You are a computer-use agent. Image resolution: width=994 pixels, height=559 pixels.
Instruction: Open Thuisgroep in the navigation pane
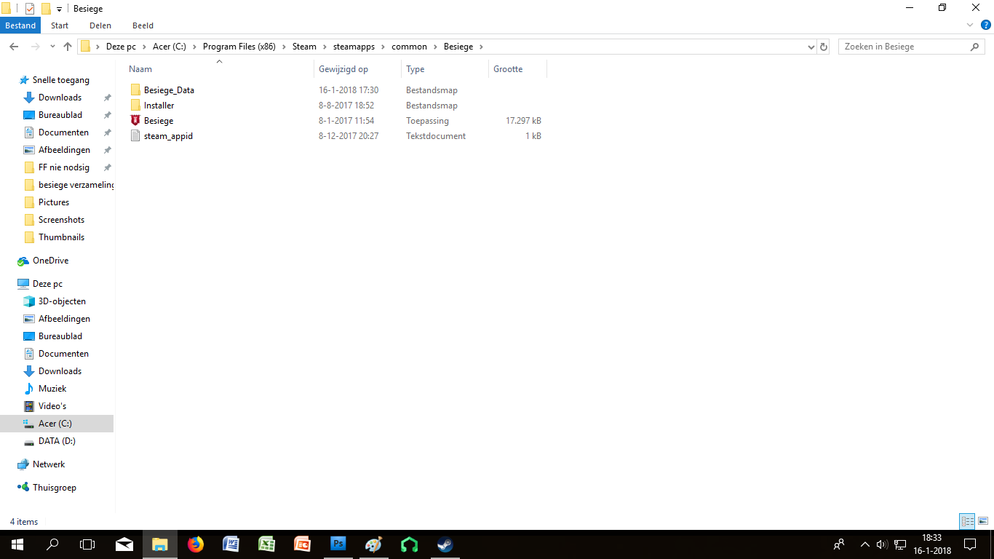tap(55, 488)
